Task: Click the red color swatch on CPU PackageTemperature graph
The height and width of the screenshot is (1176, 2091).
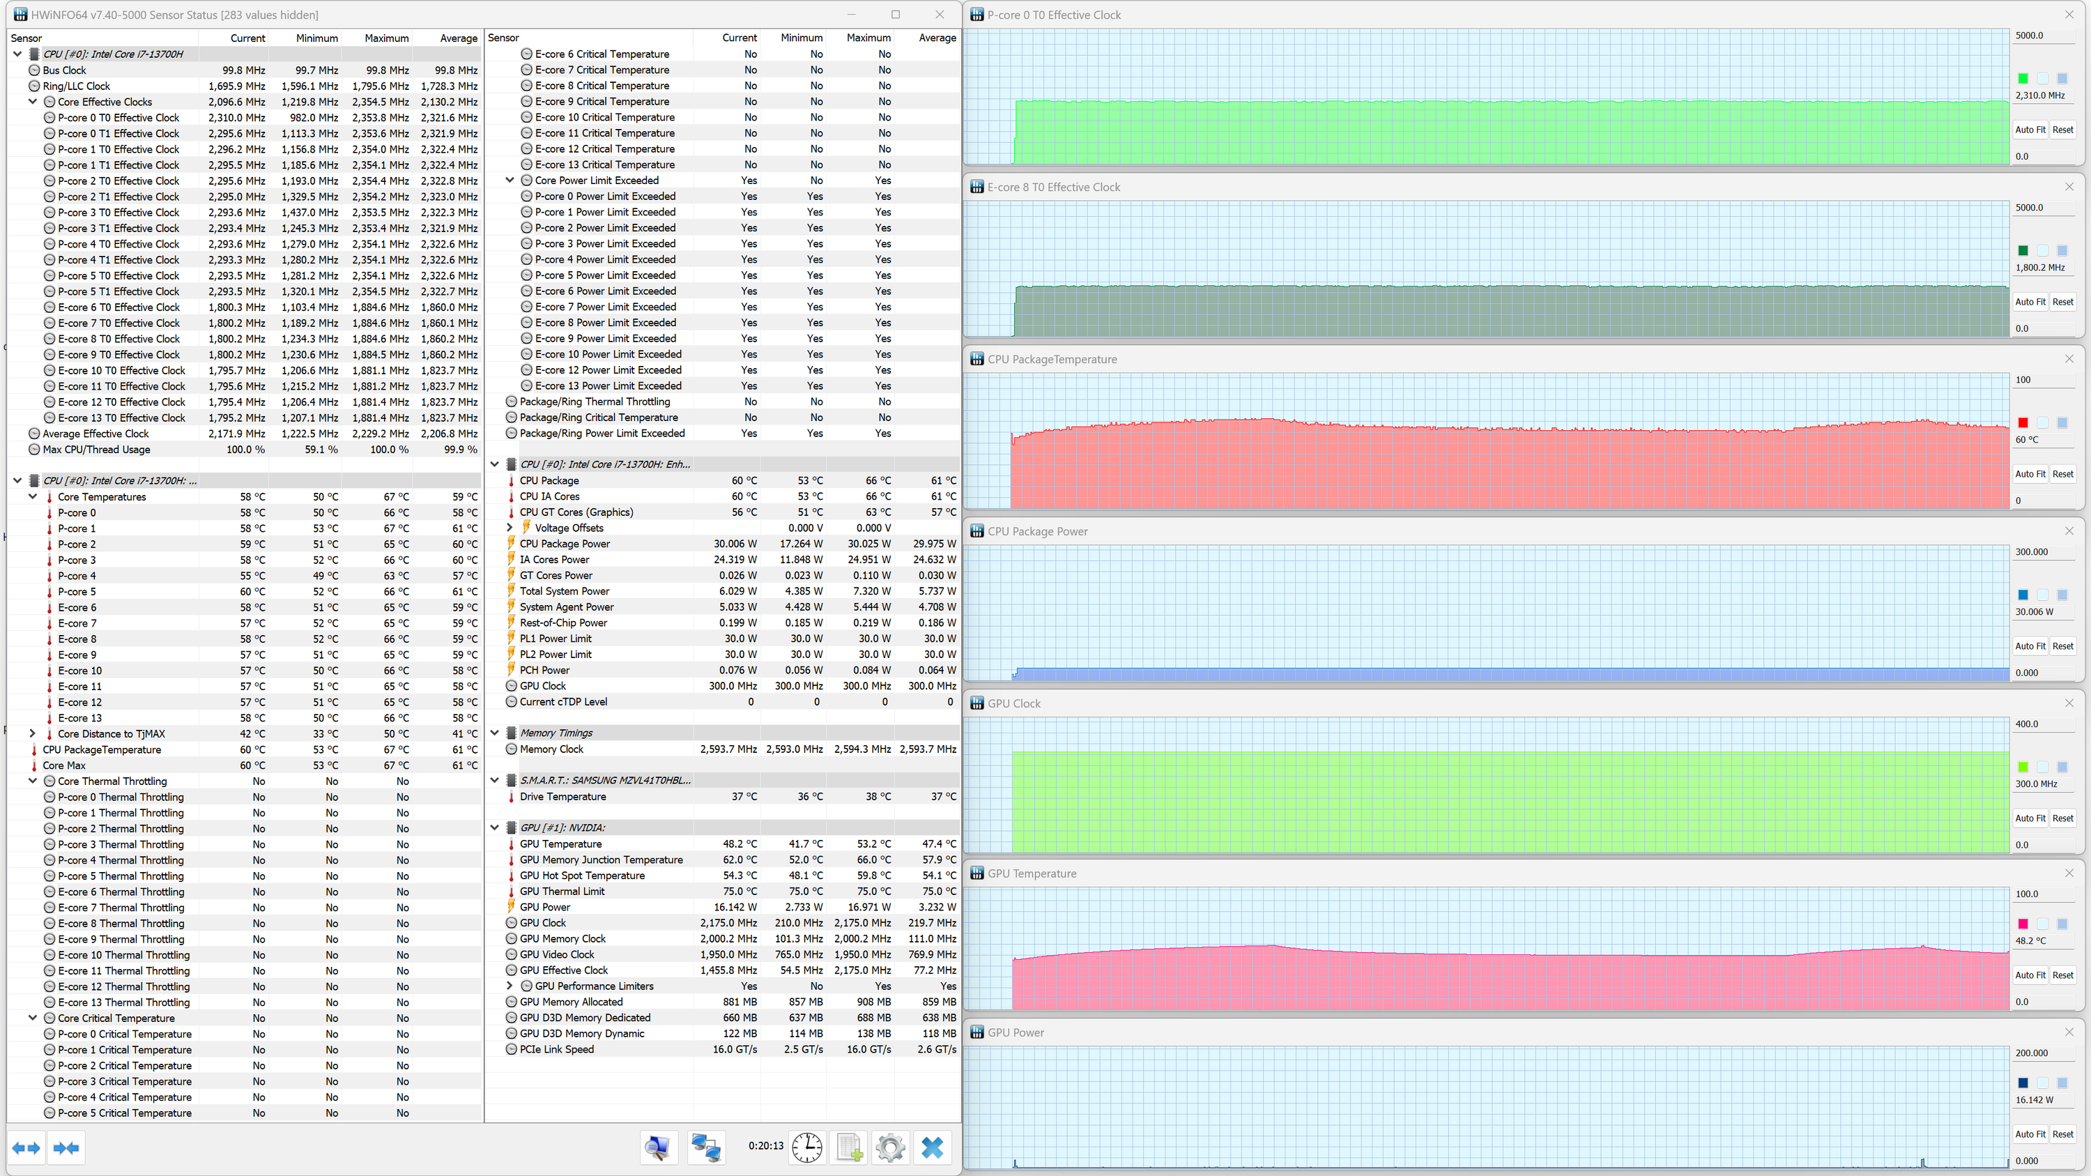Action: (2023, 423)
